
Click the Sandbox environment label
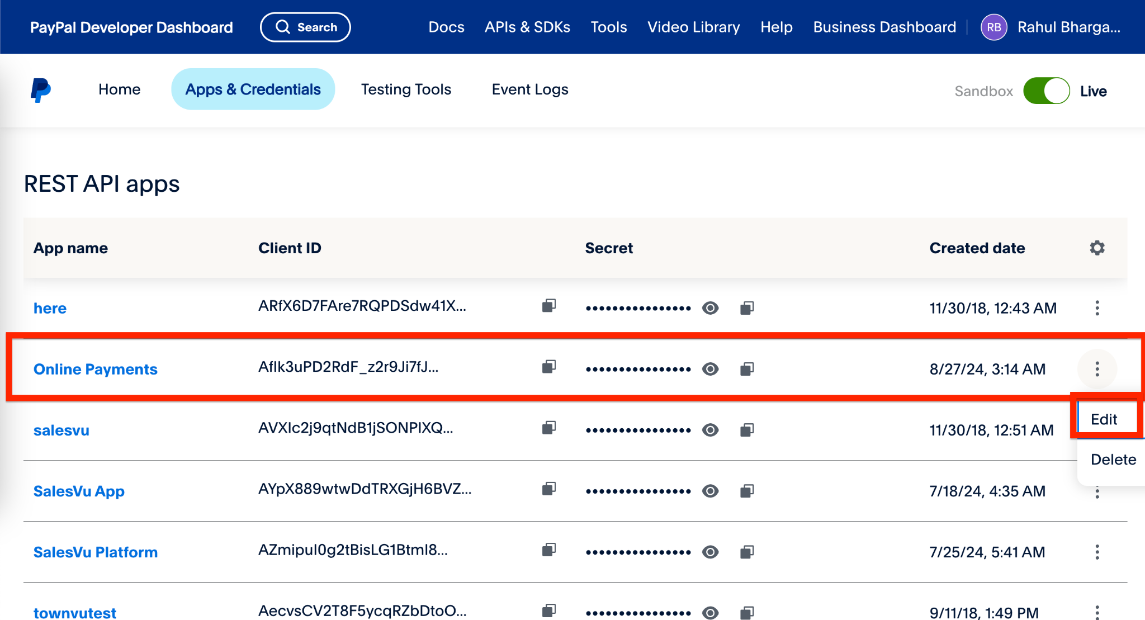pyautogui.click(x=983, y=91)
